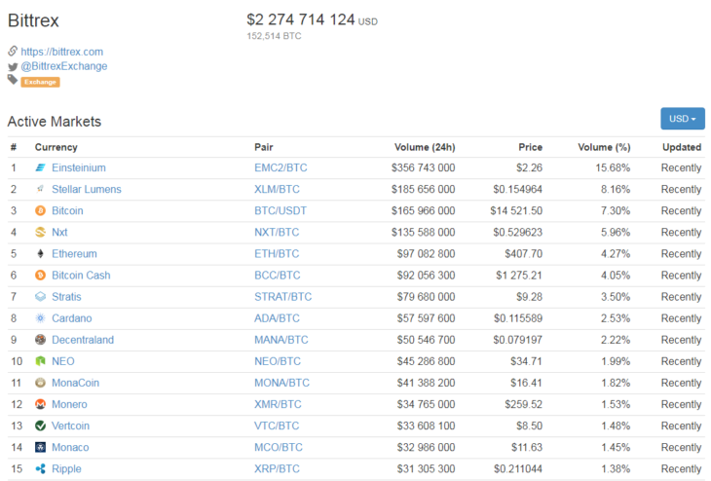The height and width of the screenshot is (481, 711).
Task: Click the Ethereum diamond icon
Action: point(40,254)
